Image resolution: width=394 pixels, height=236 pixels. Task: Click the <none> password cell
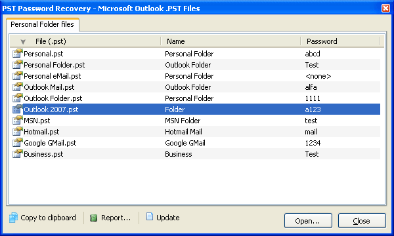318,76
